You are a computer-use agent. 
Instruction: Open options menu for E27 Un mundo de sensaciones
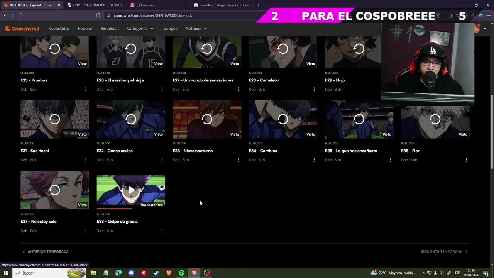point(238,89)
